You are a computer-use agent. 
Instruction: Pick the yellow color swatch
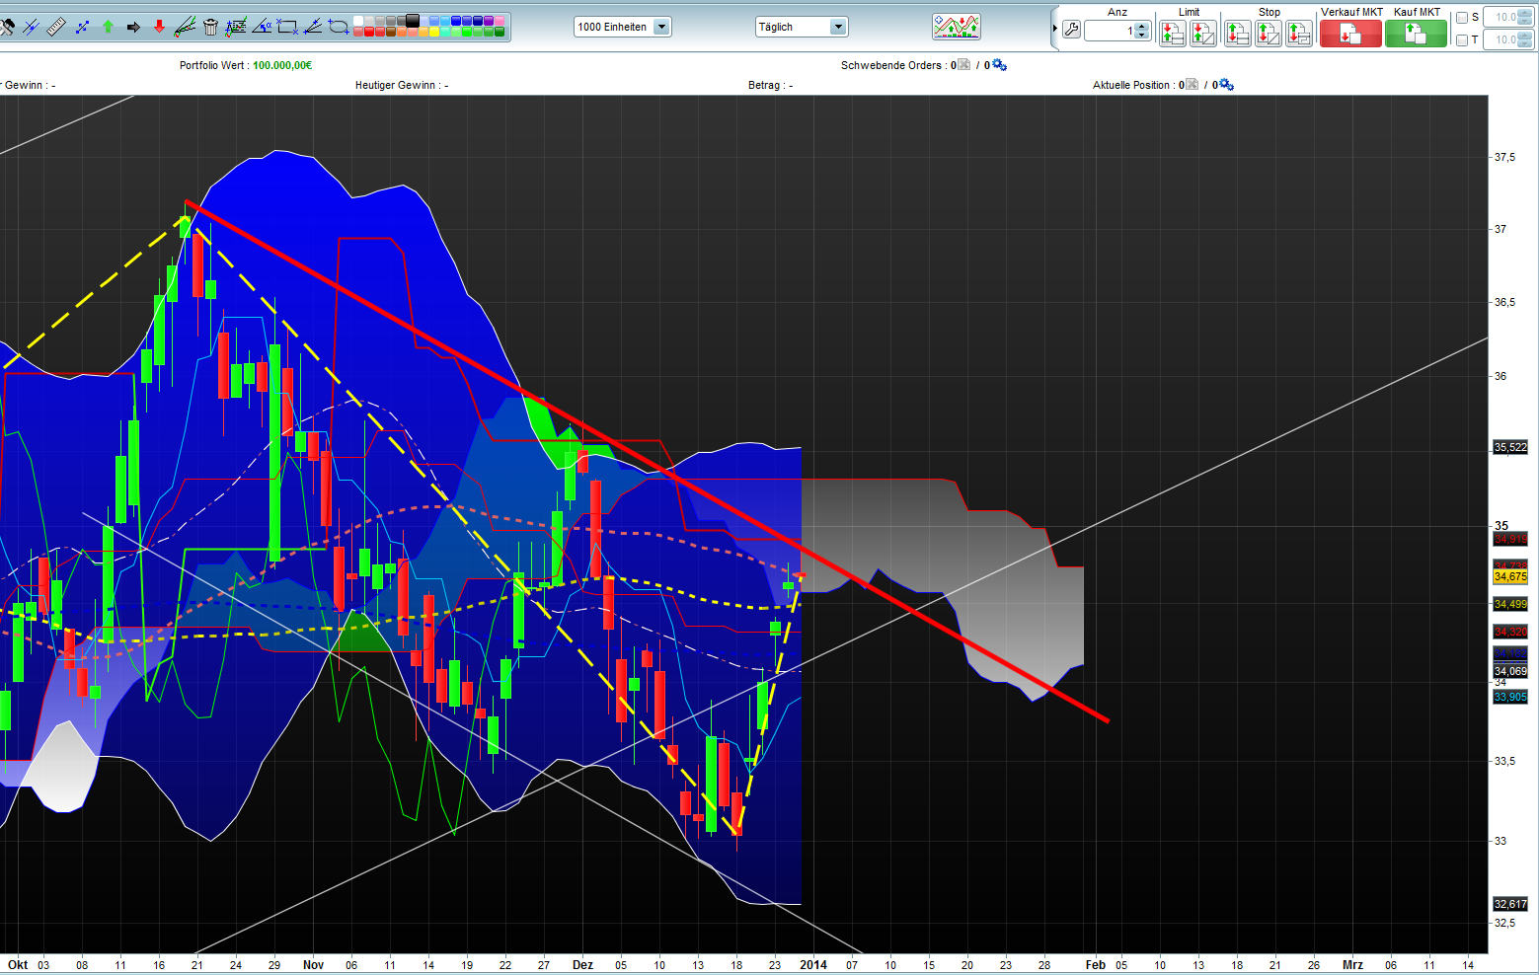433,32
